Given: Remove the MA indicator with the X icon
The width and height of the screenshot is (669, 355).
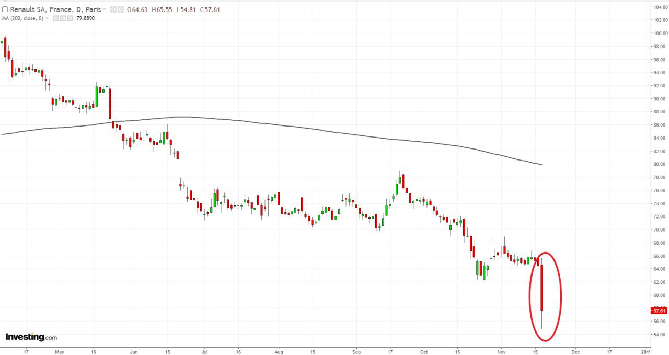Looking at the screenshot, I should (70, 18).
